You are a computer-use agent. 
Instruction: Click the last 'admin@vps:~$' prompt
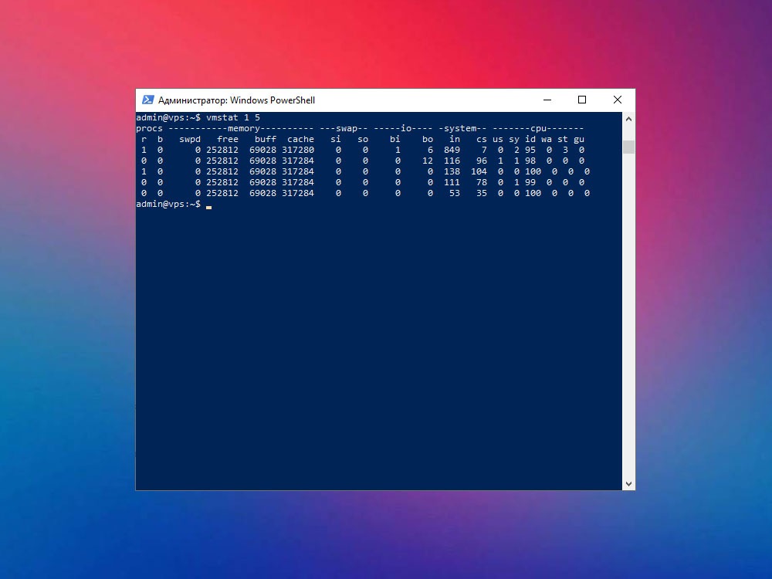[x=168, y=205]
